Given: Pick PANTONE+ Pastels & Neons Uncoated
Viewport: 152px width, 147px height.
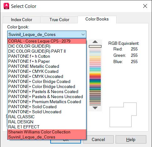Looking at the screenshot, I should pyautogui.click(x=47, y=97).
